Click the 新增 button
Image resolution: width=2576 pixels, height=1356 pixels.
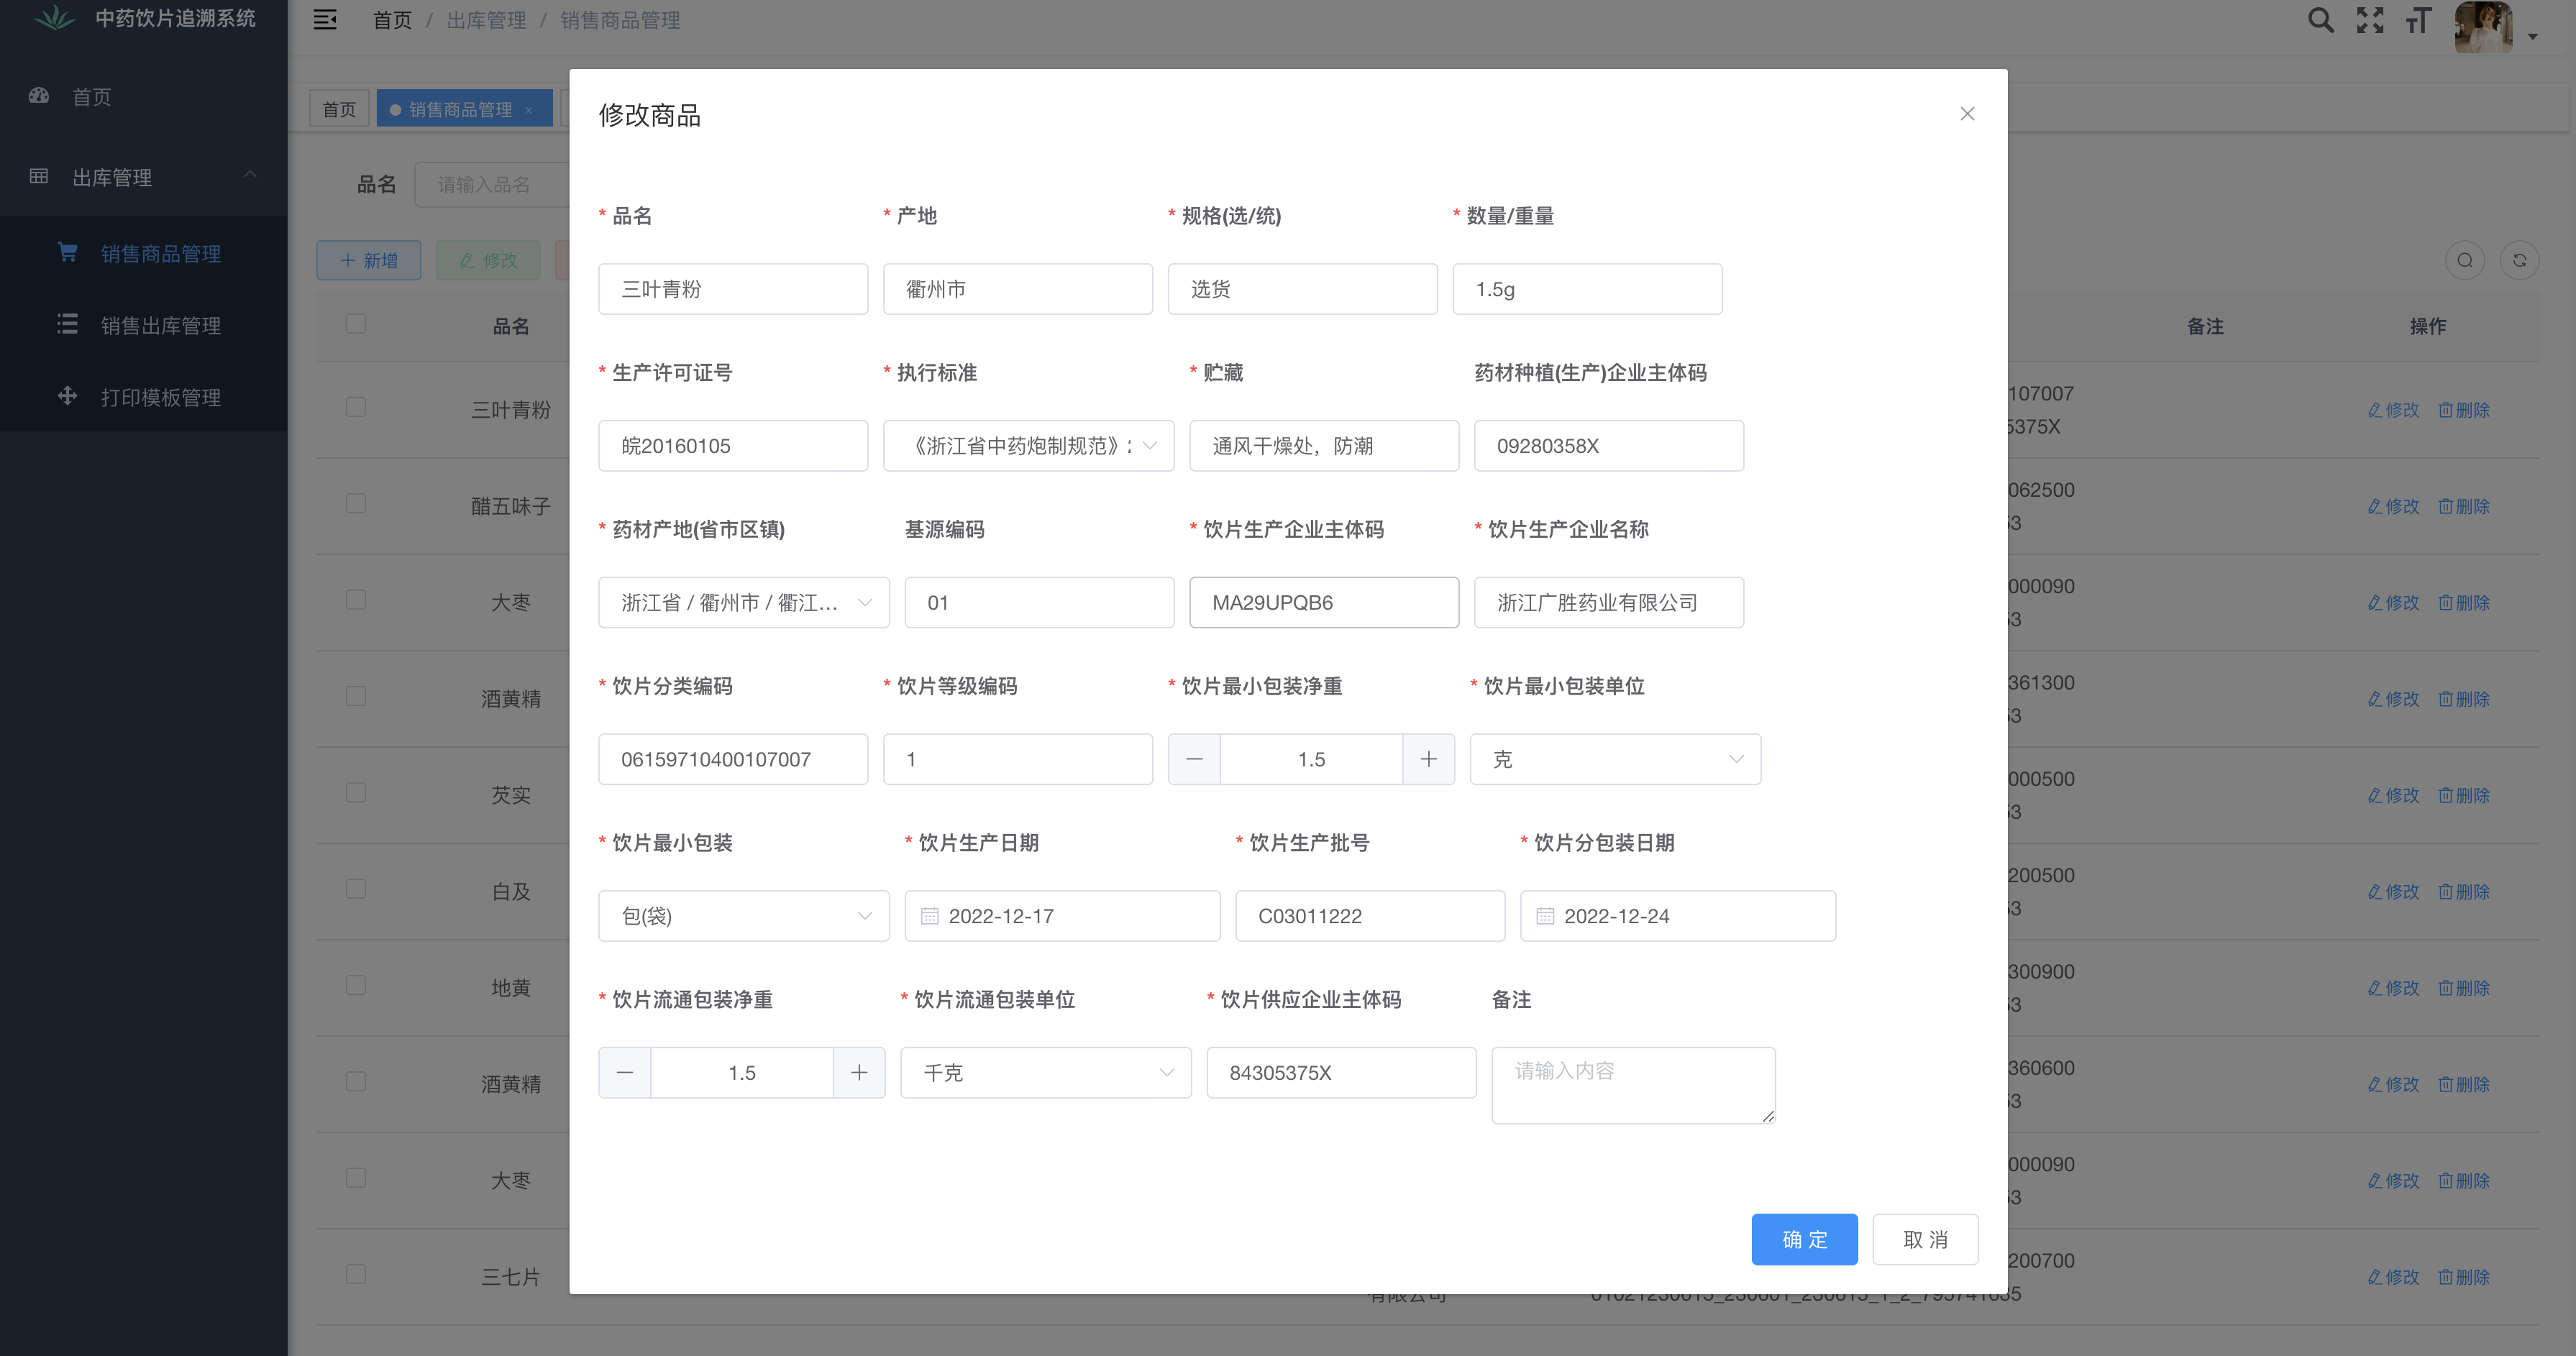coord(369,260)
